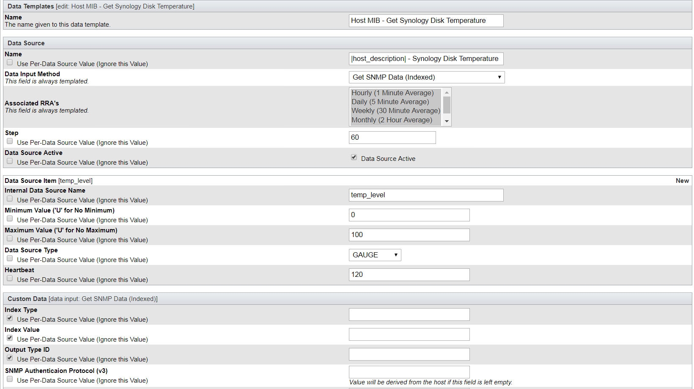
Task: Uncheck the Data Source Active checkbox
Action: [354, 157]
